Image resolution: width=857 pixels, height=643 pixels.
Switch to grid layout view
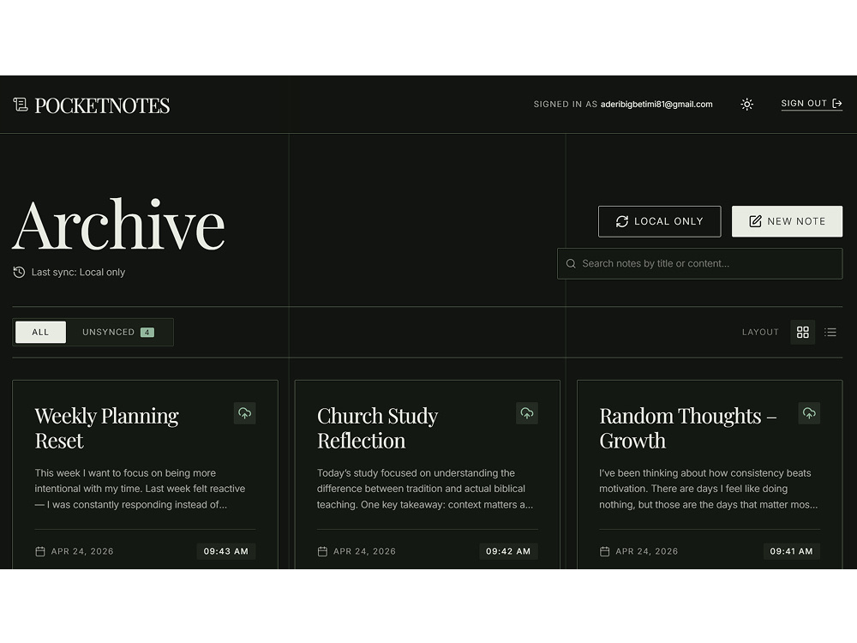(x=802, y=332)
